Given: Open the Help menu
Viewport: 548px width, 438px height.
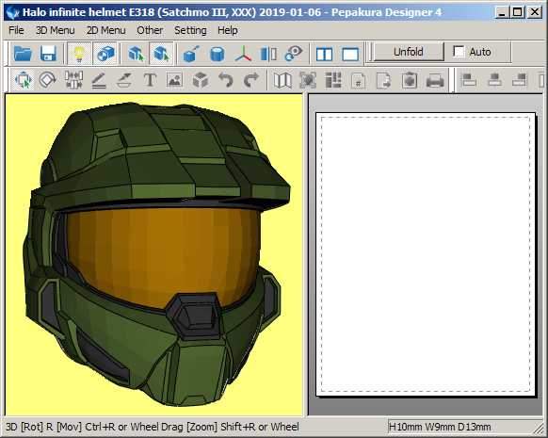Looking at the screenshot, I should (x=228, y=30).
